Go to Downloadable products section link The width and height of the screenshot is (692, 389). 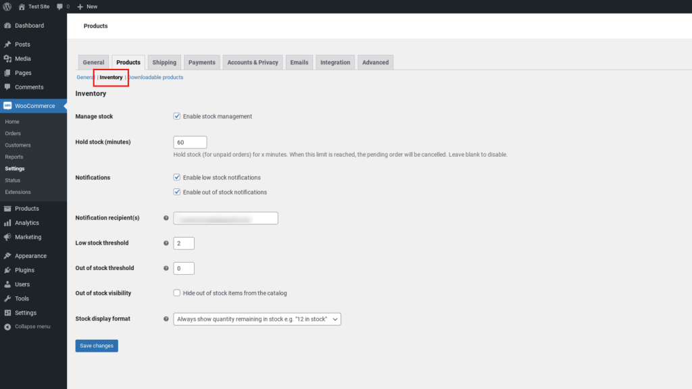tap(156, 78)
